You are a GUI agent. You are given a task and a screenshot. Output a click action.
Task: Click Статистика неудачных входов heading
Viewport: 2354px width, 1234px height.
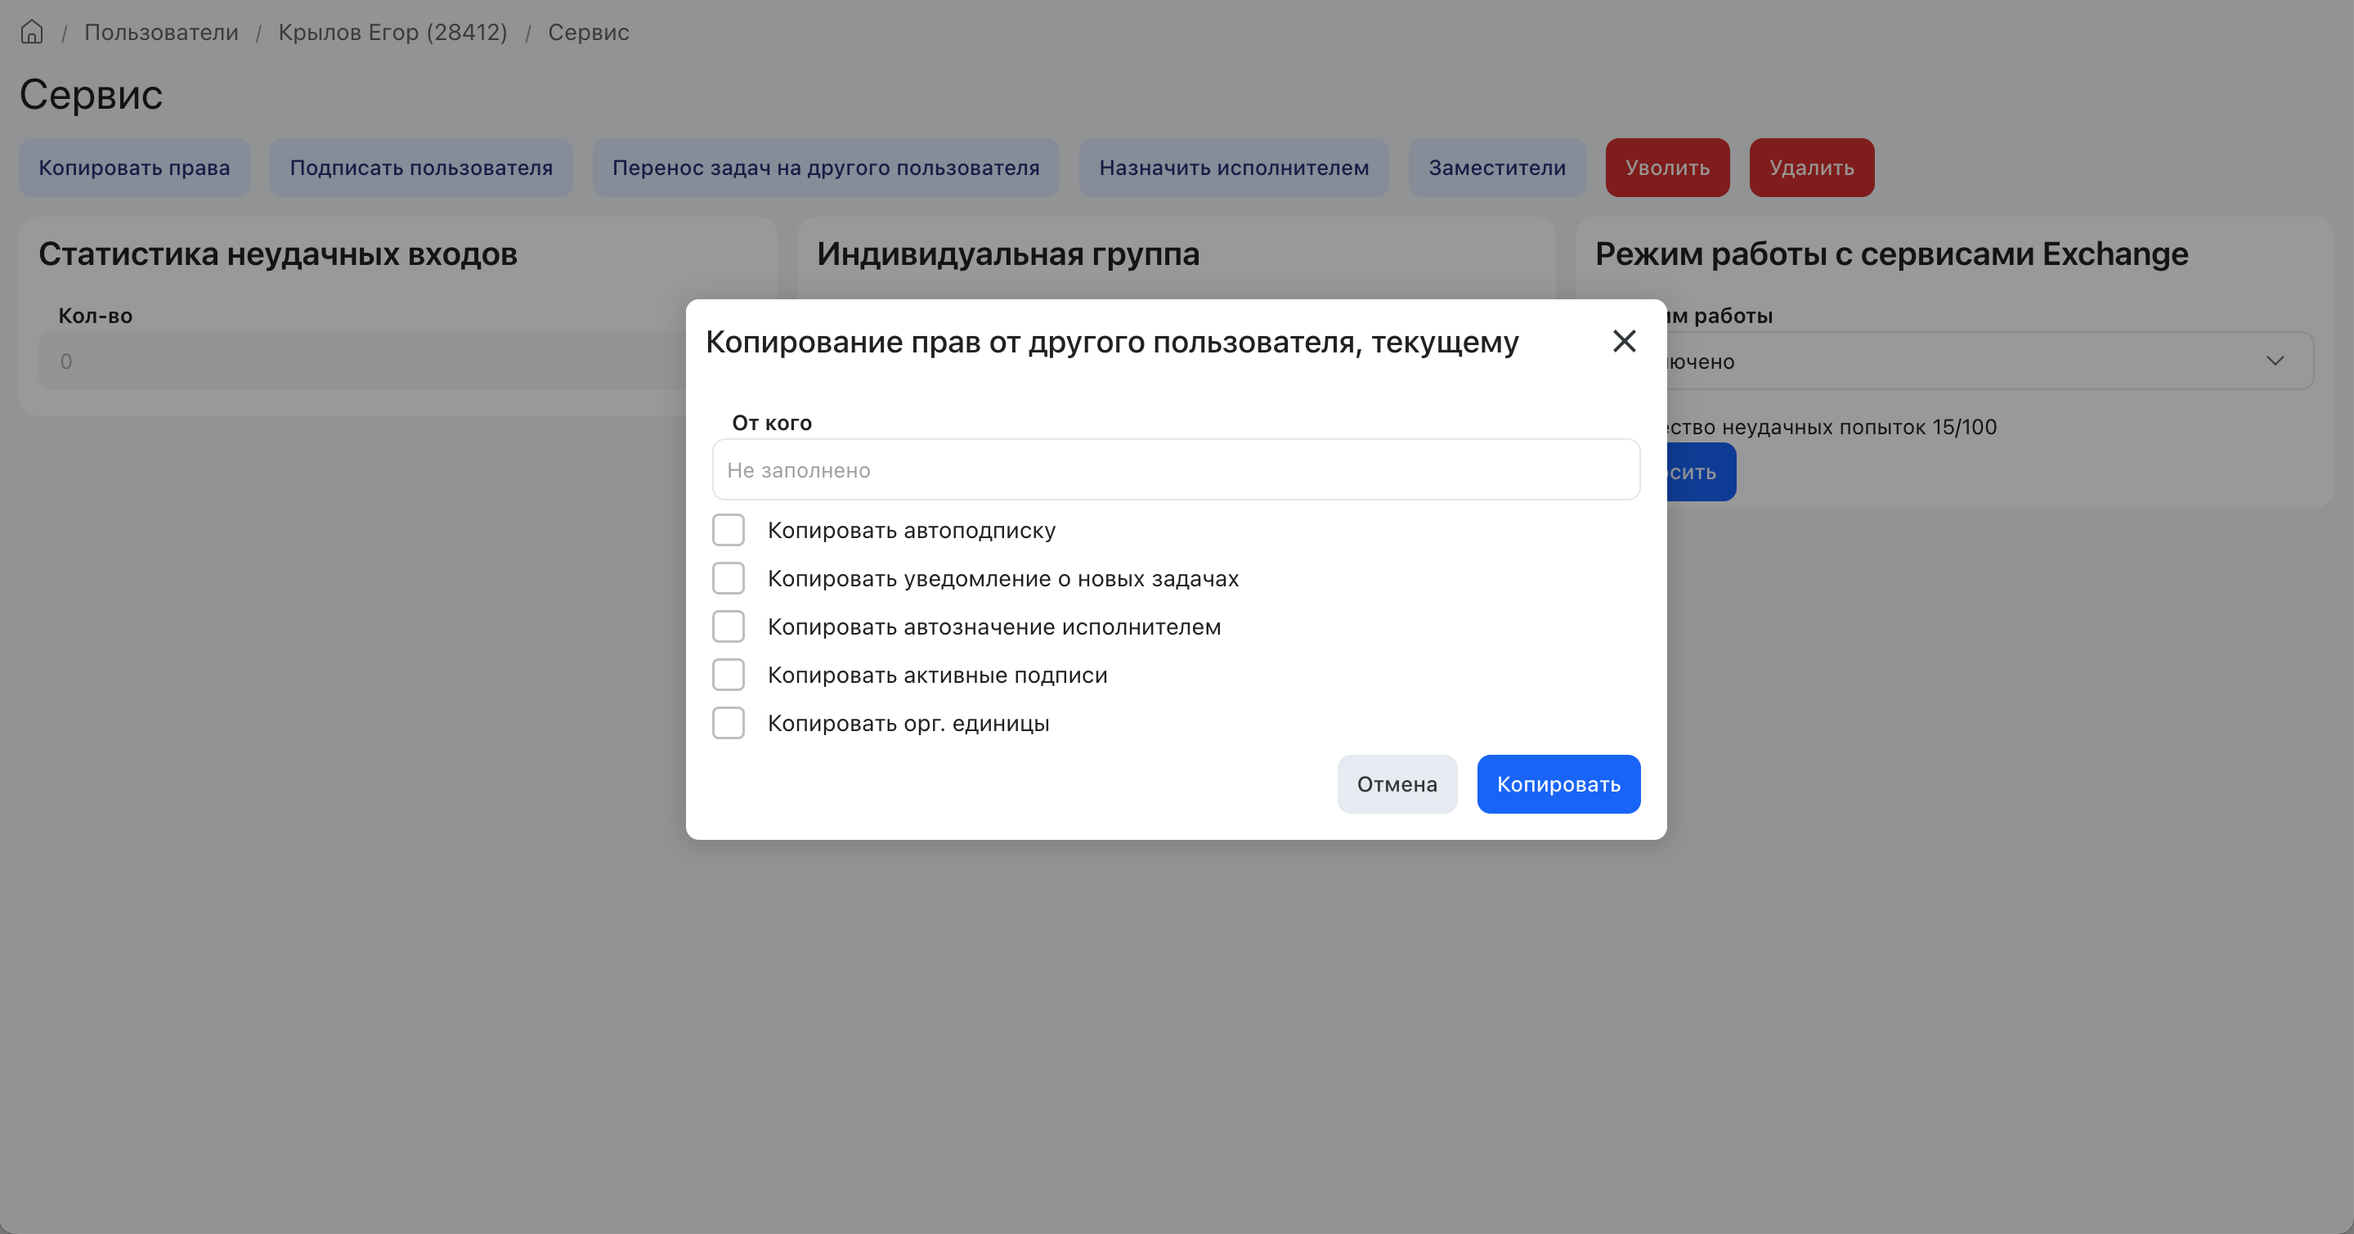278,254
